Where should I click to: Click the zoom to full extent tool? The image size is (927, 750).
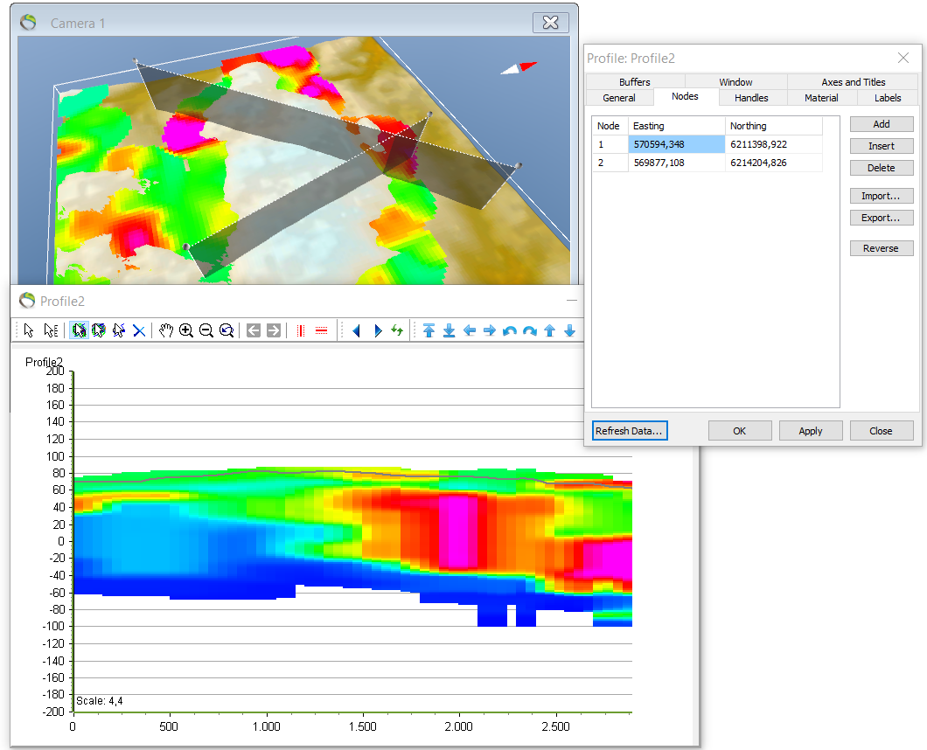click(227, 330)
